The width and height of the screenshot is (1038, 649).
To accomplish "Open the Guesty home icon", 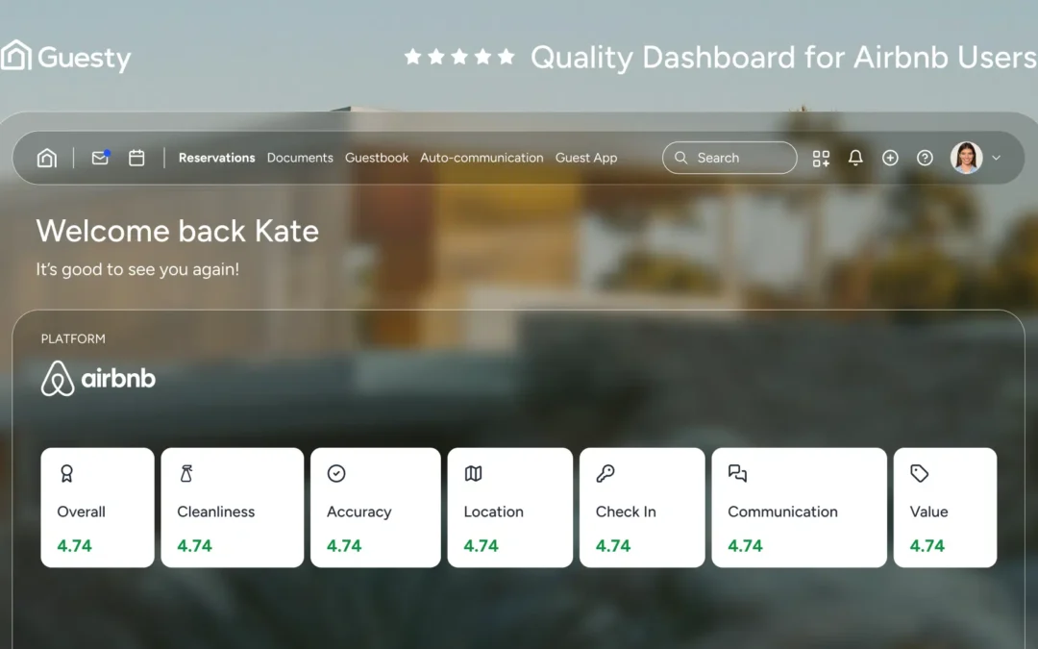I will tap(46, 157).
